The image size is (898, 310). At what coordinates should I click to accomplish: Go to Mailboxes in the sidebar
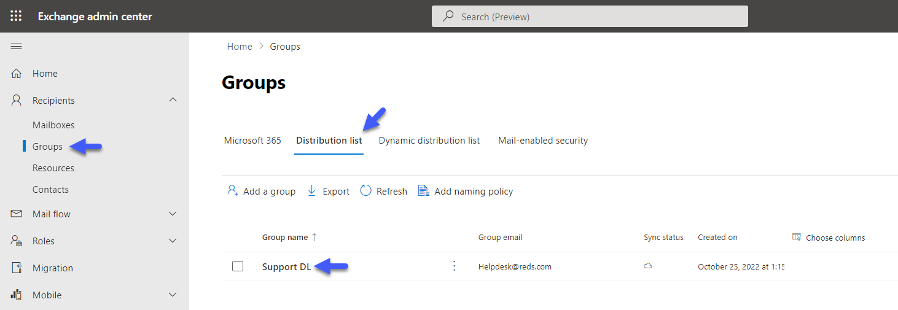click(x=53, y=125)
